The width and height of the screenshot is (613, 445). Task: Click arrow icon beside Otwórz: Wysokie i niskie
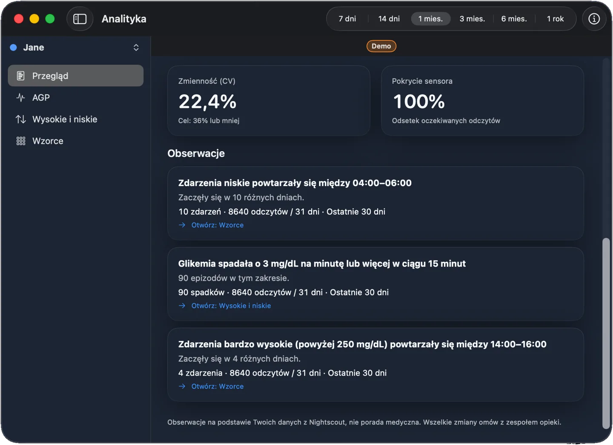pyautogui.click(x=182, y=306)
